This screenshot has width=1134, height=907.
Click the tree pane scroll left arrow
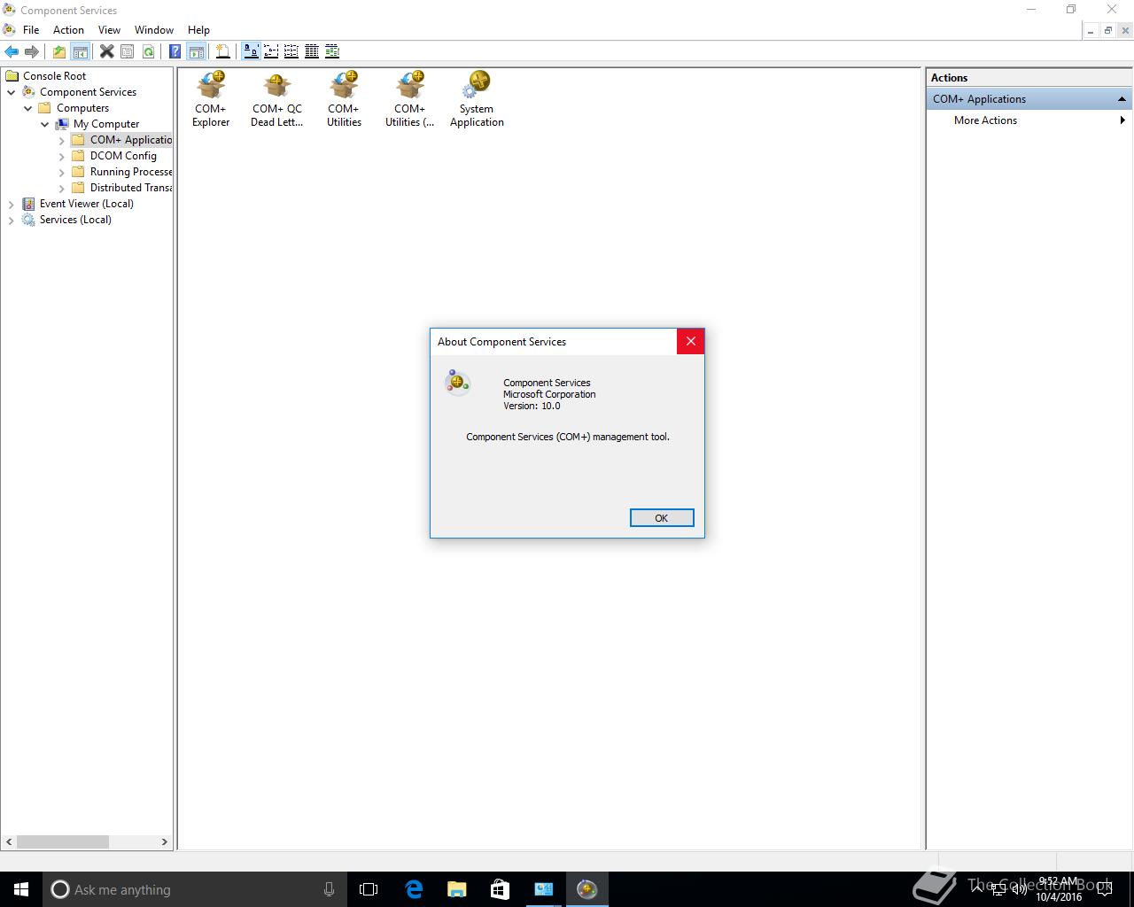pyautogui.click(x=10, y=841)
